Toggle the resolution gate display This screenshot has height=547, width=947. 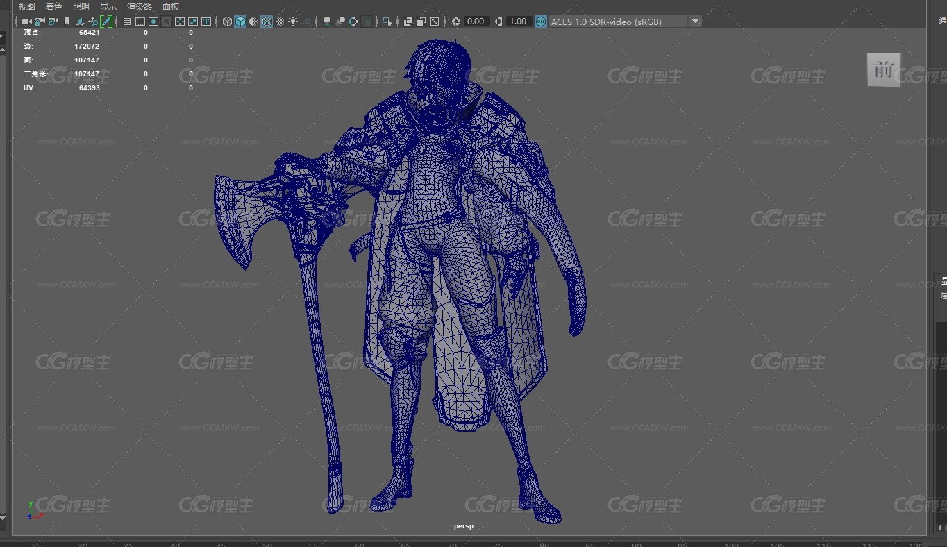point(153,22)
